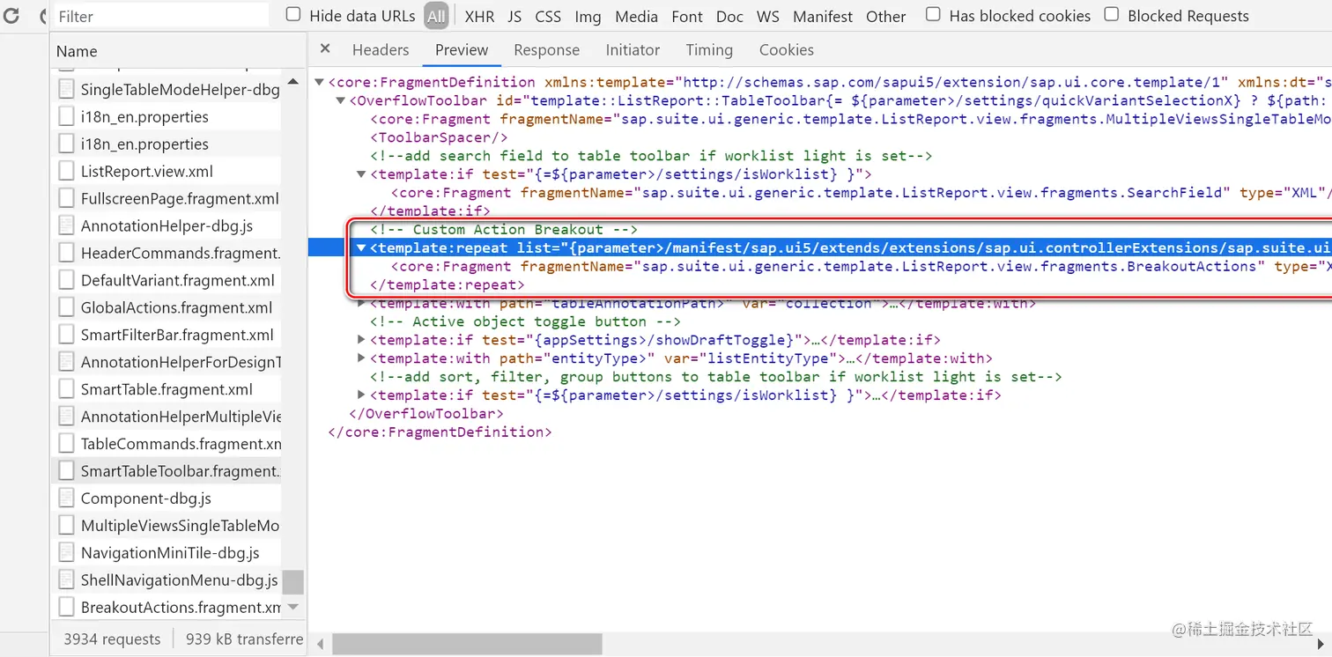Click file icon next to AnnotationHelper-dbg.js
The width and height of the screenshot is (1332, 657).
pyautogui.click(x=66, y=225)
